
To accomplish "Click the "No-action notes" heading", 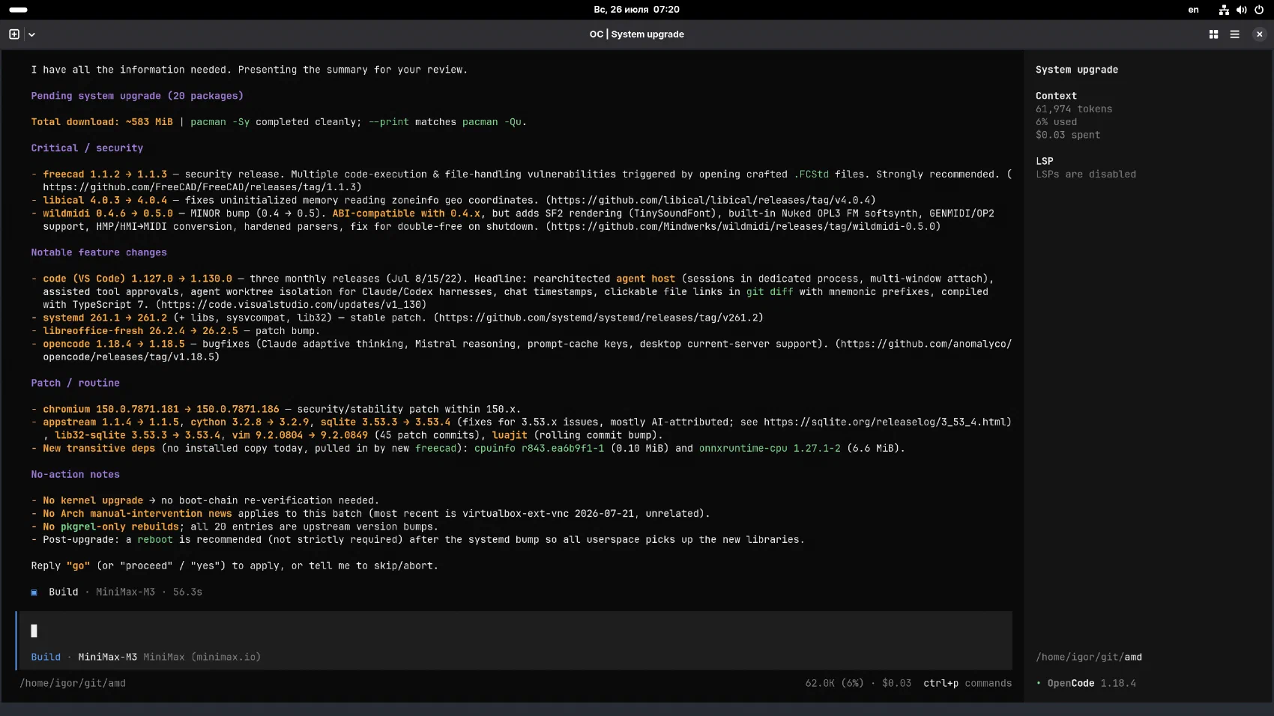I will [75, 474].
